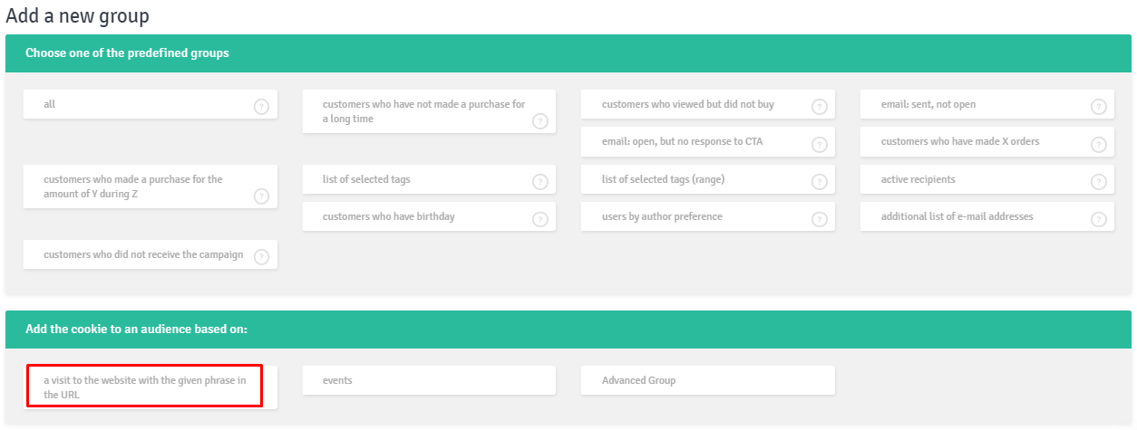Show help for 'users by author preference'
Image resolution: width=1137 pixels, height=430 pixels.
click(x=820, y=219)
